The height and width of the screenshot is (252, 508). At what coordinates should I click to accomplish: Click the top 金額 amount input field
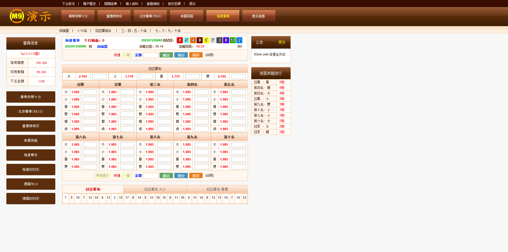[x=151, y=55]
